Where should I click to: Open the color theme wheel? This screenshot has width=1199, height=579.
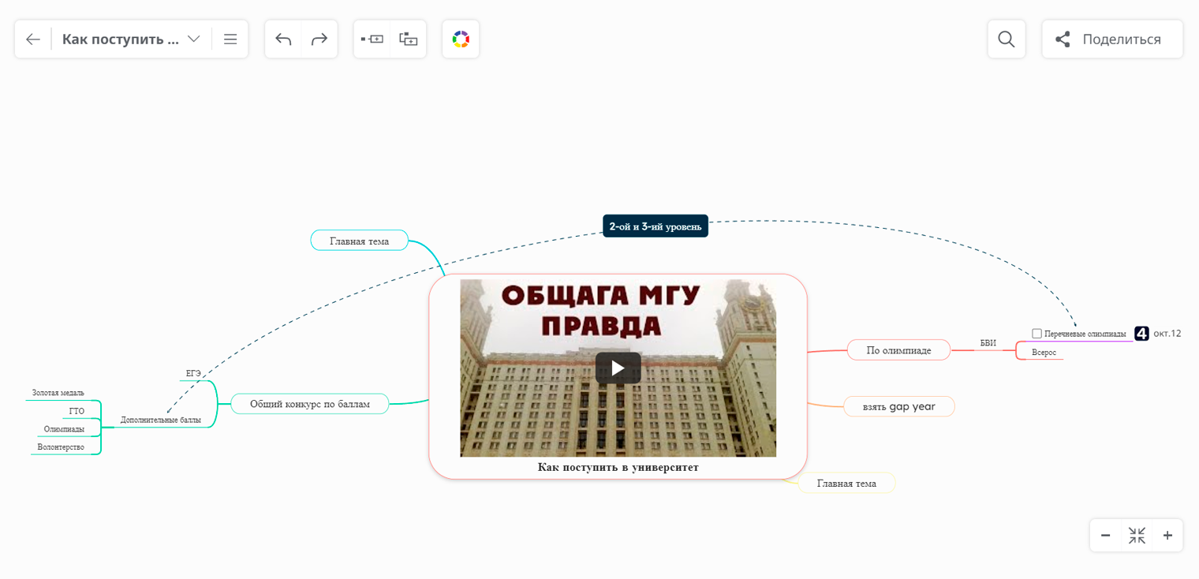[461, 39]
